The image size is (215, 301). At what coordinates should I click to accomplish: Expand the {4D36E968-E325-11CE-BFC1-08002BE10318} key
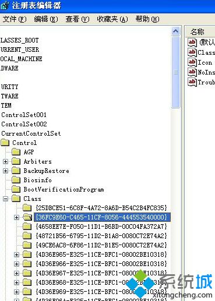click(17, 282)
